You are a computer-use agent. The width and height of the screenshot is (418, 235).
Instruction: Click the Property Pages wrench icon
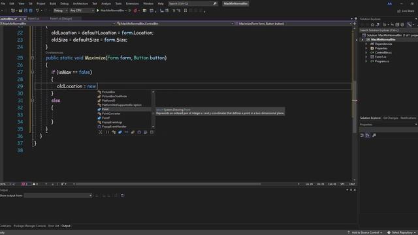[374, 135]
